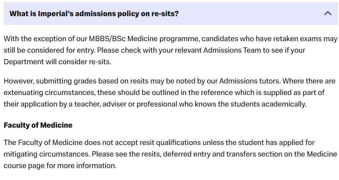This screenshot has width=339, height=180.
Task: Click the paragraph starting "However, submitting grades"
Action: 170,93
